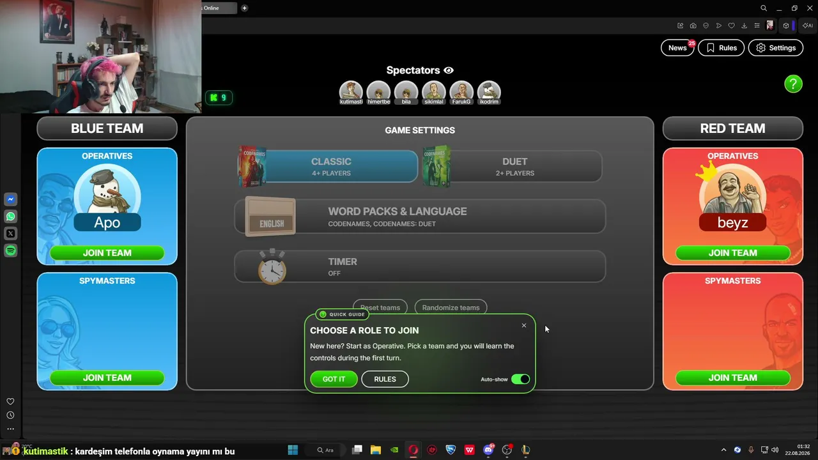
Task: Open the browser easy setup sliders icon
Action: 757,26
